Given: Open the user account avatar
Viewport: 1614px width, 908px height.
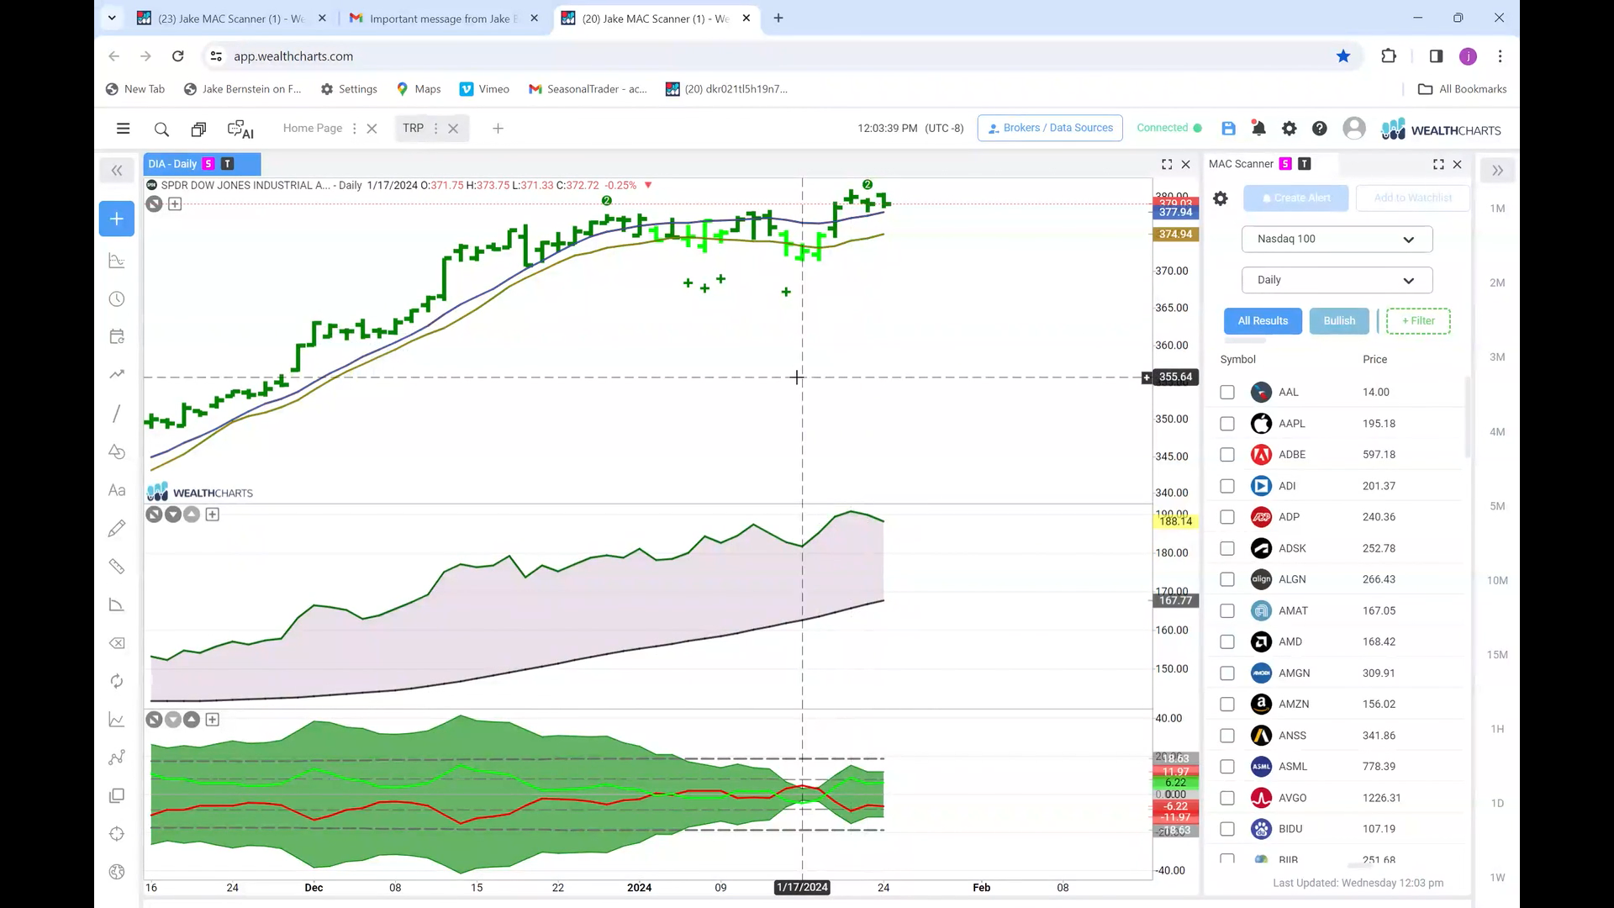Looking at the screenshot, I should coord(1353,128).
